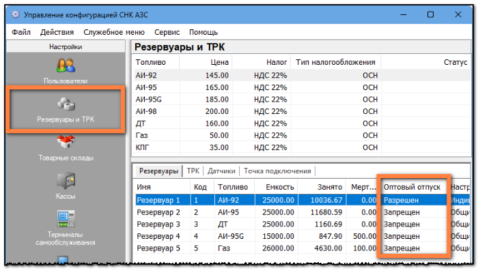Minimize the Управление конфигурацией window
This screenshot has width=478, height=273.
pos(404,14)
